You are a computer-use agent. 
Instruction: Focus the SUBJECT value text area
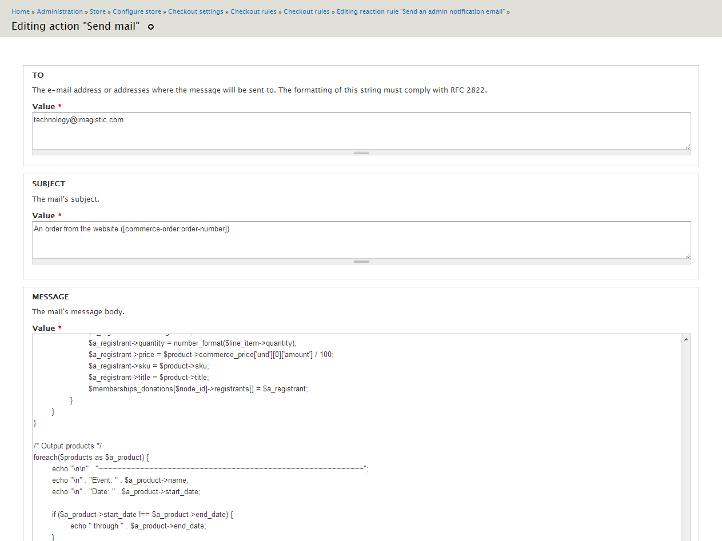360,239
